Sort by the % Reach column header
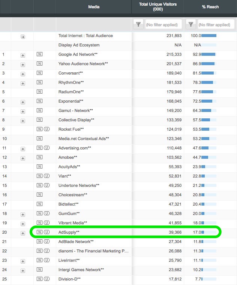This screenshot has width=237, height=285. tap(210, 7)
